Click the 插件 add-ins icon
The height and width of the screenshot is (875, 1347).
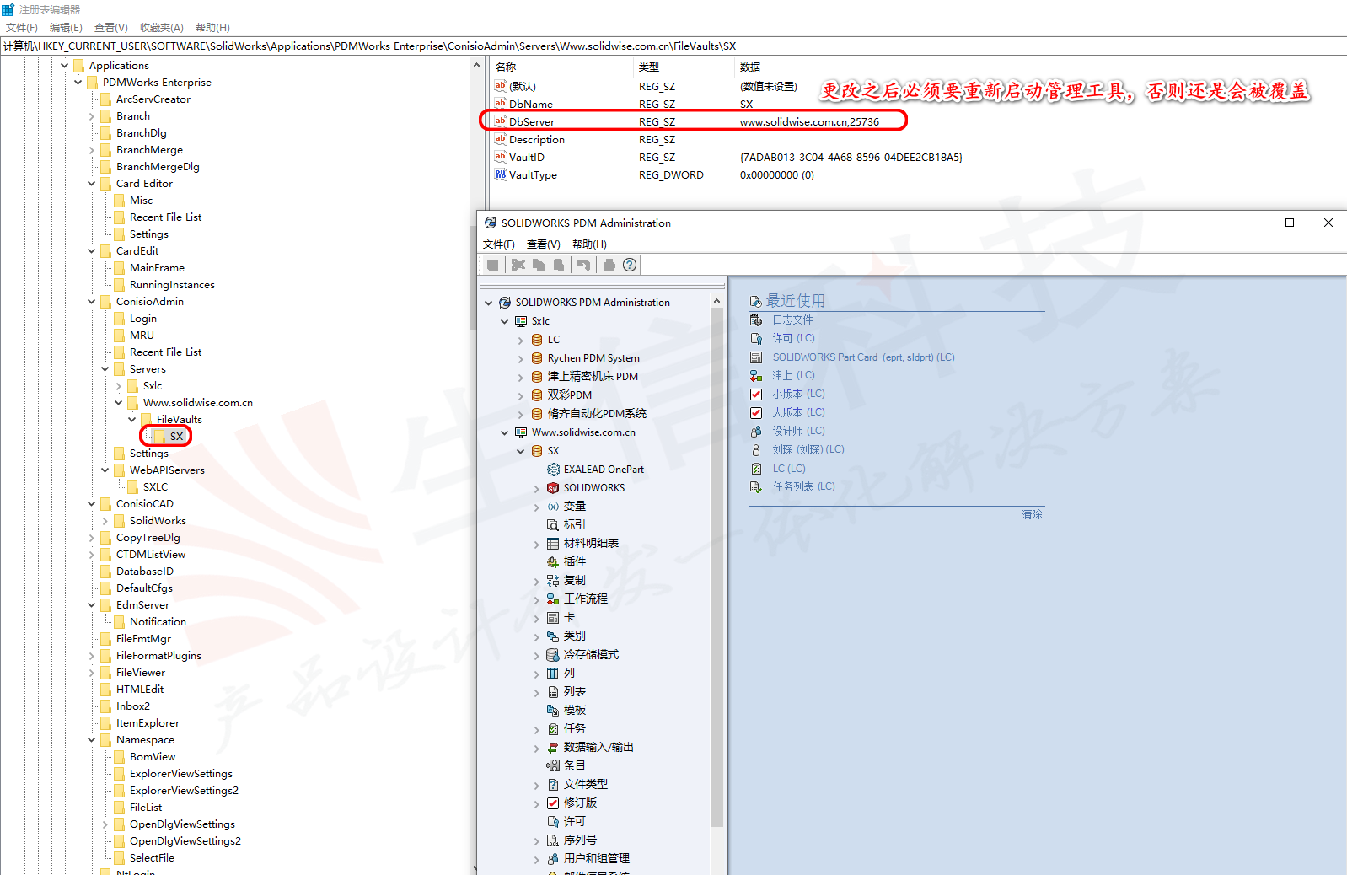click(553, 562)
